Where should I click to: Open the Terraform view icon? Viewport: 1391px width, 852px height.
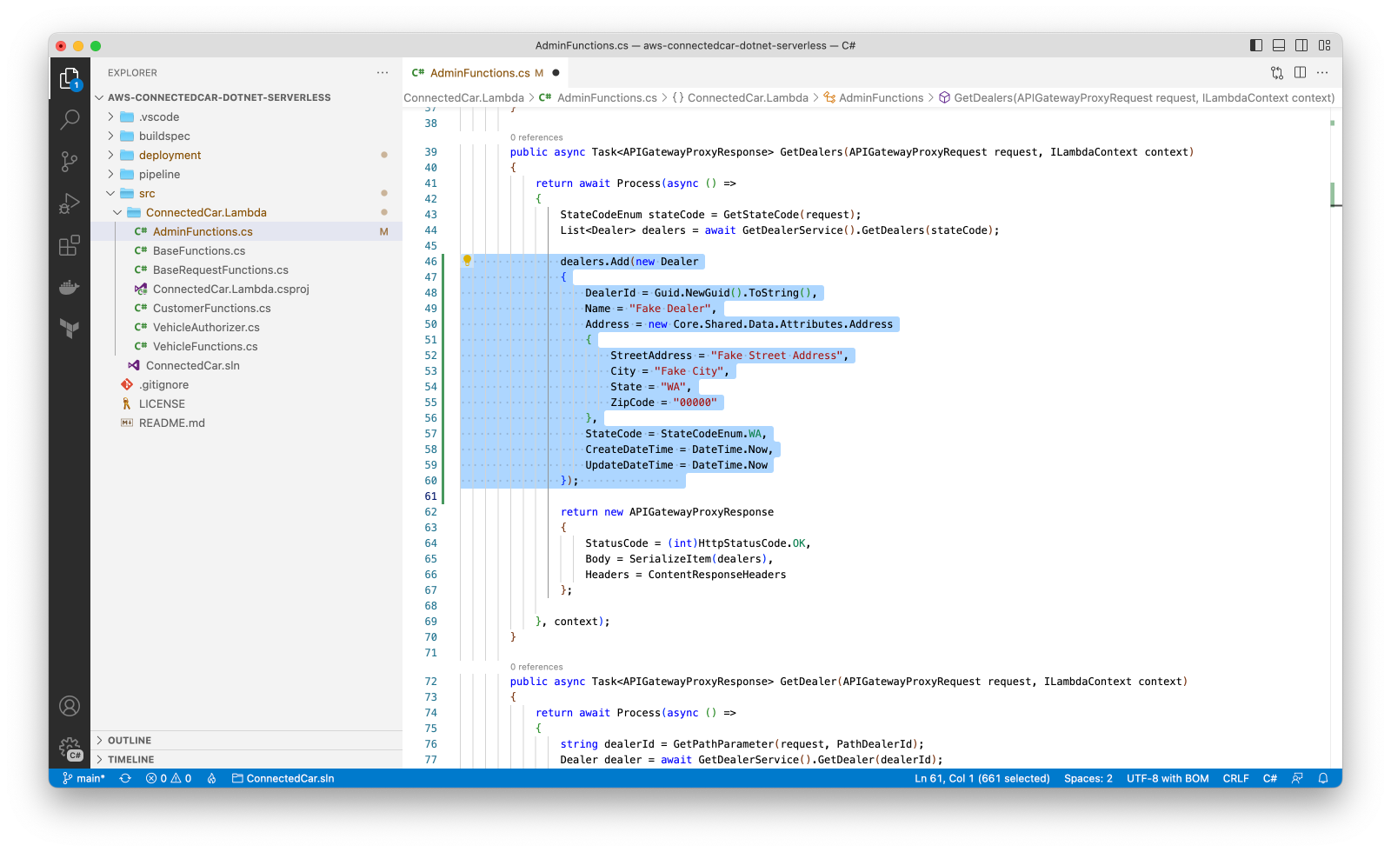pos(70,328)
